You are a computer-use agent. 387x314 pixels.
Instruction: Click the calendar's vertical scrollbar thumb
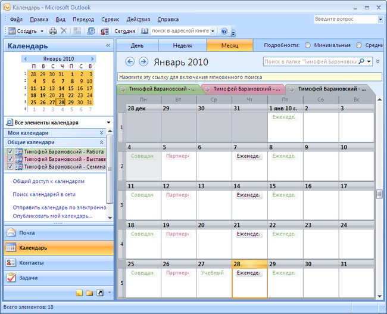tap(379, 194)
